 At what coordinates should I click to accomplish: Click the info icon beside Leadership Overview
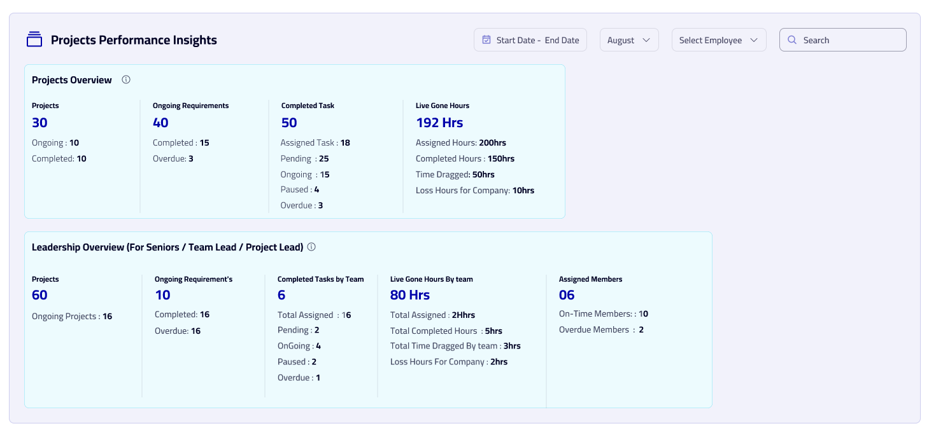311,247
